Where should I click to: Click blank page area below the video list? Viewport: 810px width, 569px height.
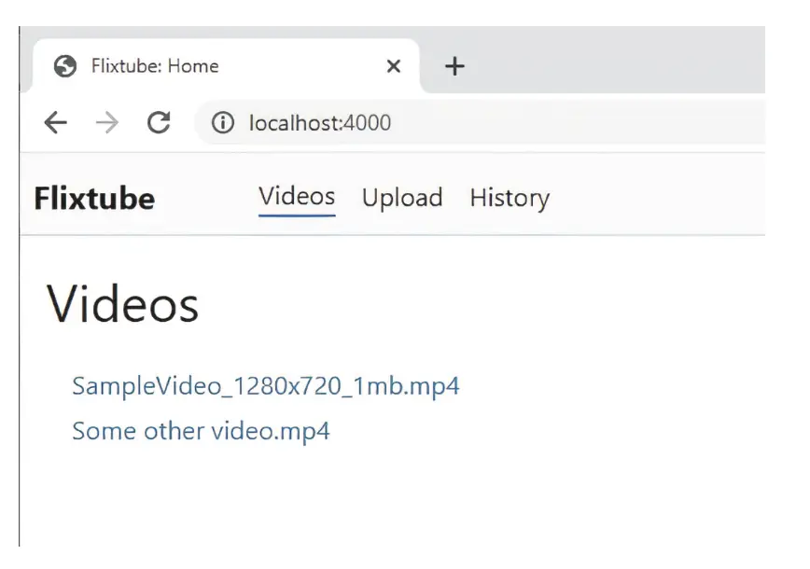point(392,504)
